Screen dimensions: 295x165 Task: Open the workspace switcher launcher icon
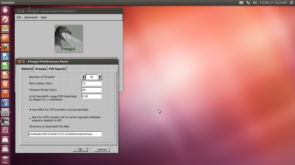[5, 131]
